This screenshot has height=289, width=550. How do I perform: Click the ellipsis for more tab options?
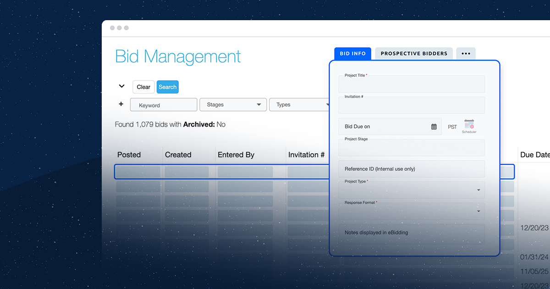(x=466, y=54)
